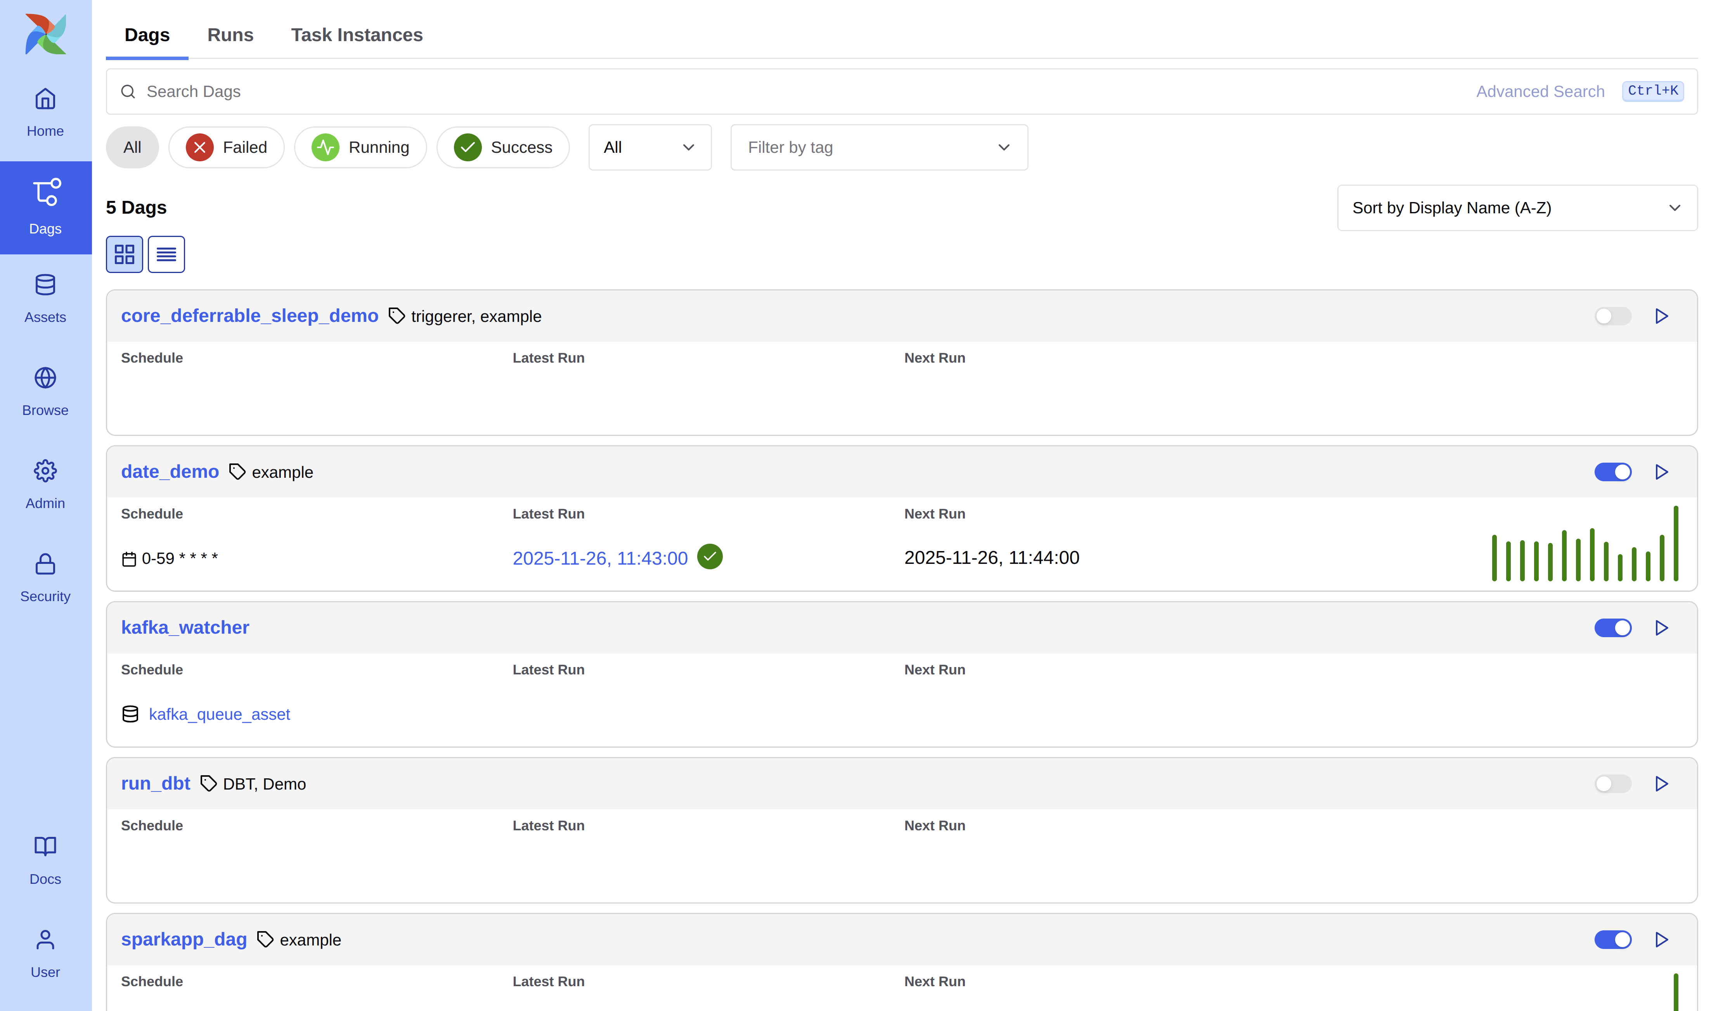Enable the run_dbt Dag toggle
Viewport: 1711px width, 1011px height.
(x=1612, y=783)
